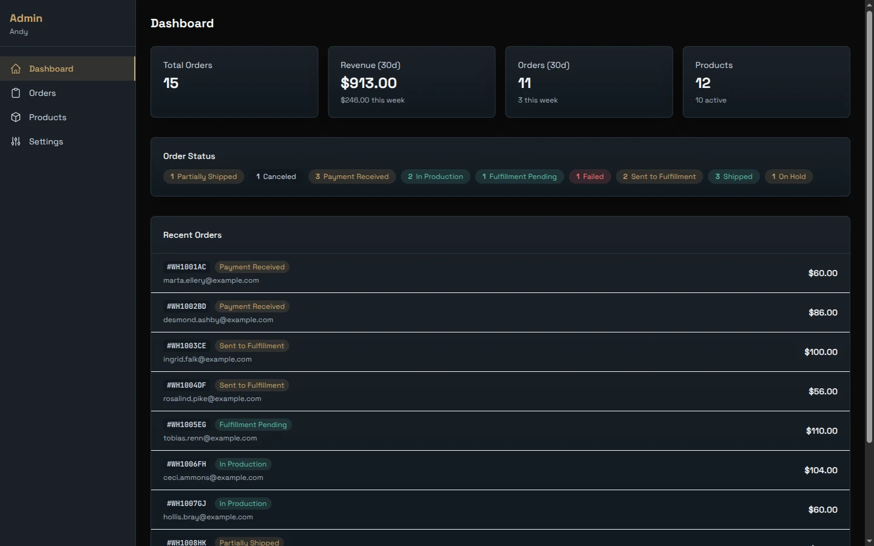The image size is (874, 546).
Task: Click hollis.bray@example.com email
Action: coord(208,517)
